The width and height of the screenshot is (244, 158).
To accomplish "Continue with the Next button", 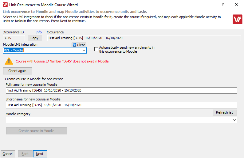I will 40,154.
